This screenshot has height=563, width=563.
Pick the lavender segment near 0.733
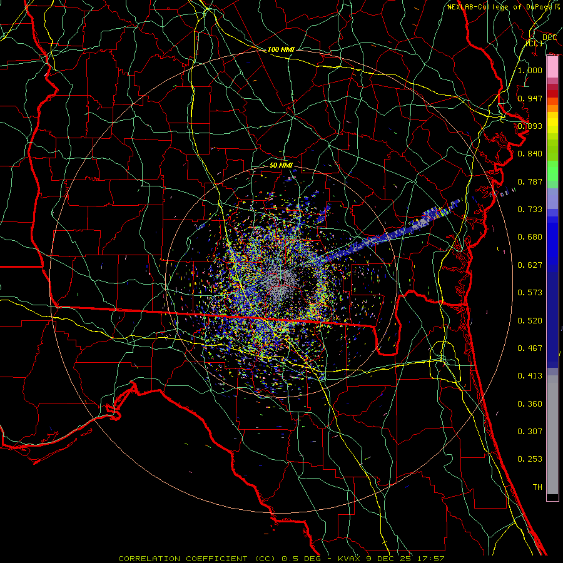click(x=552, y=198)
